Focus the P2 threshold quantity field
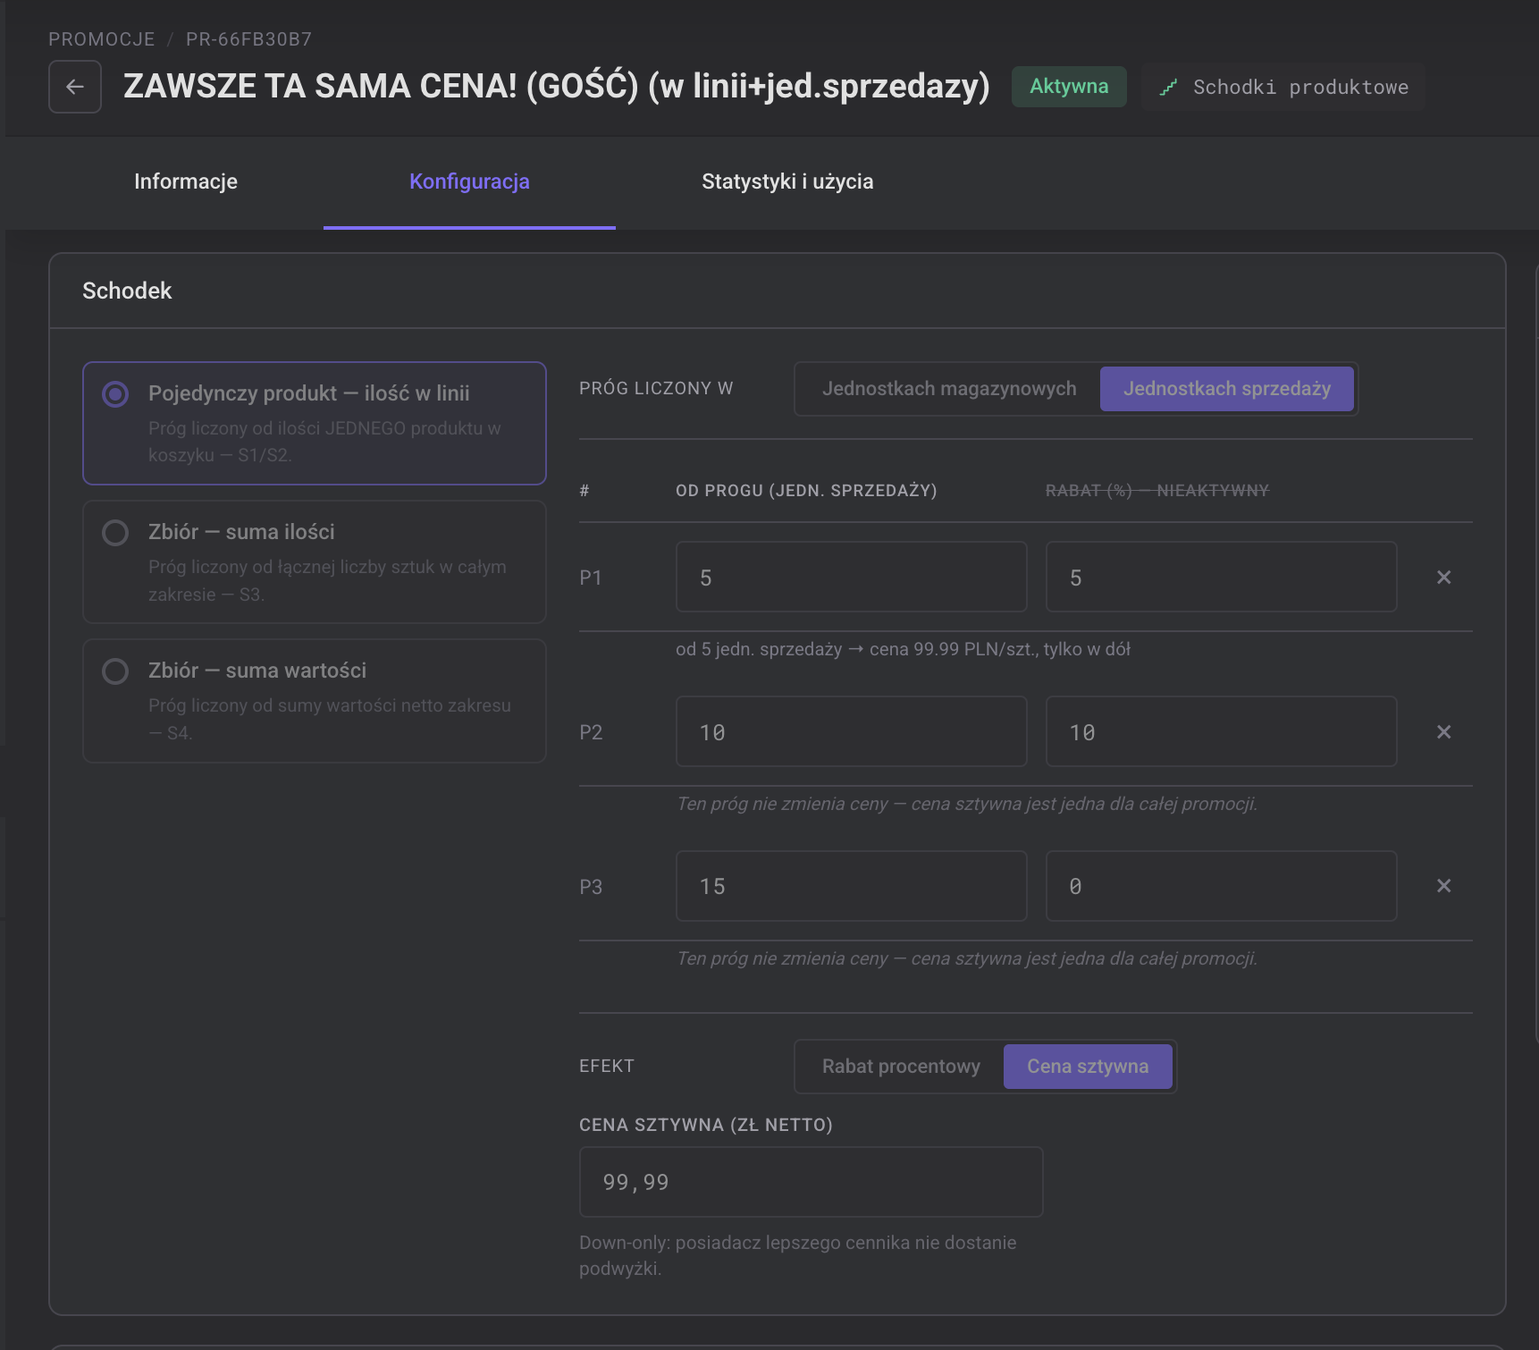1539x1350 pixels. [x=852, y=732]
